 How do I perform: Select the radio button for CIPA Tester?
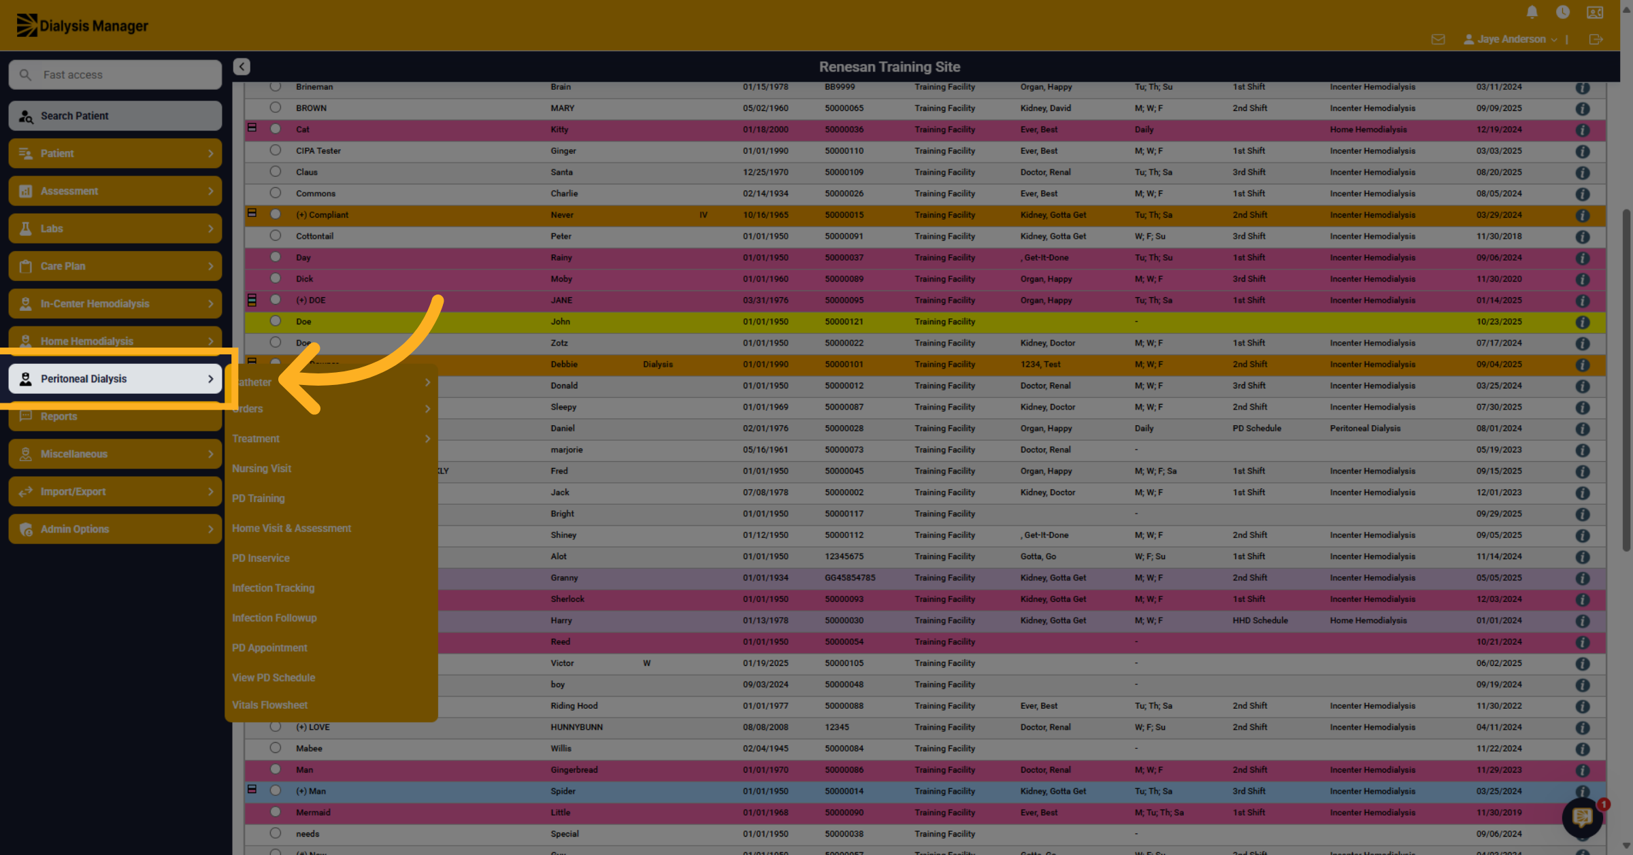275,150
